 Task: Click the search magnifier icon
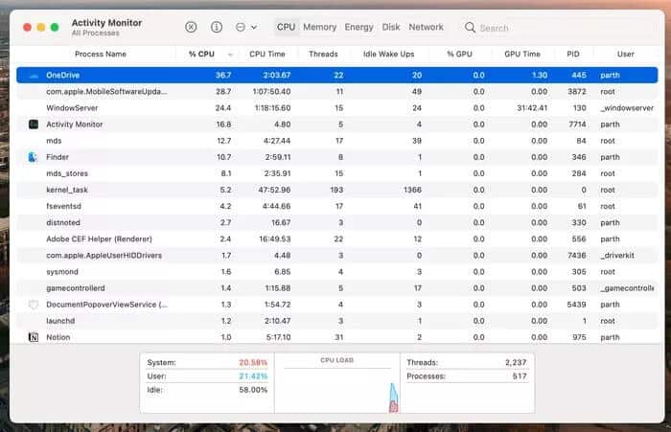470,28
